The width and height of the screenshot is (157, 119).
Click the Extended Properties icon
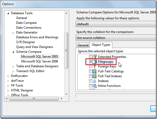[95, 57]
